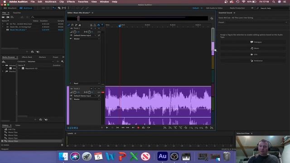Show the EQ track view
The width and height of the screenshot is (290, 163).
click(80, 25)
